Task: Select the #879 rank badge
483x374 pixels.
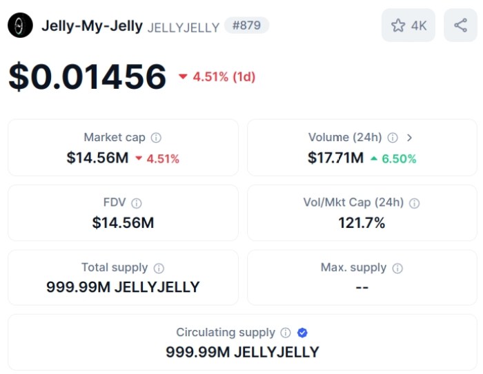Action: 246,25
